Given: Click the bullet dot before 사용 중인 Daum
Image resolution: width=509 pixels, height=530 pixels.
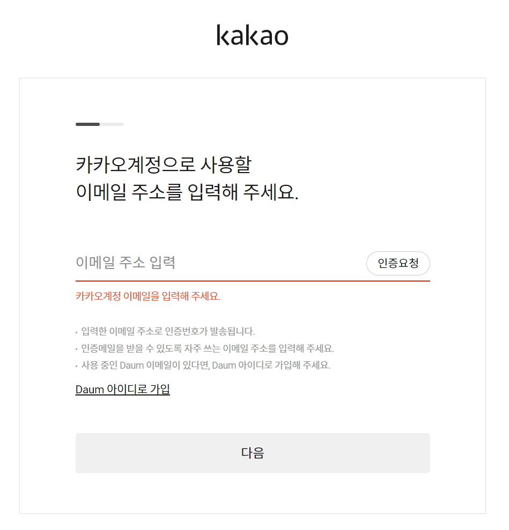Looking at the screenshot, I should [x=77, y=367].
